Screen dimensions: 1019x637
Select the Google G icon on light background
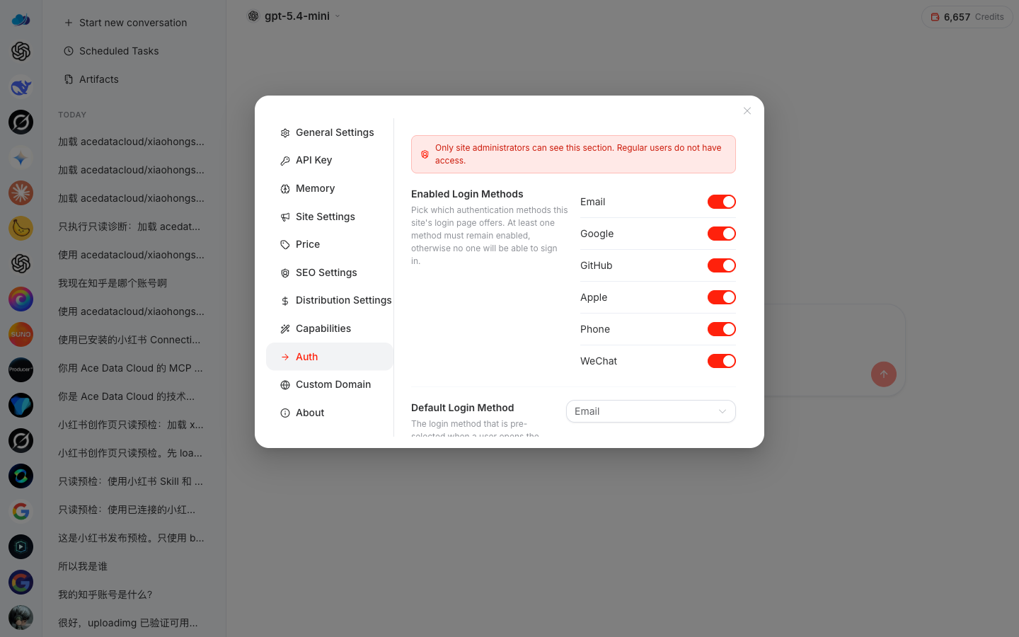click(21, 512)
